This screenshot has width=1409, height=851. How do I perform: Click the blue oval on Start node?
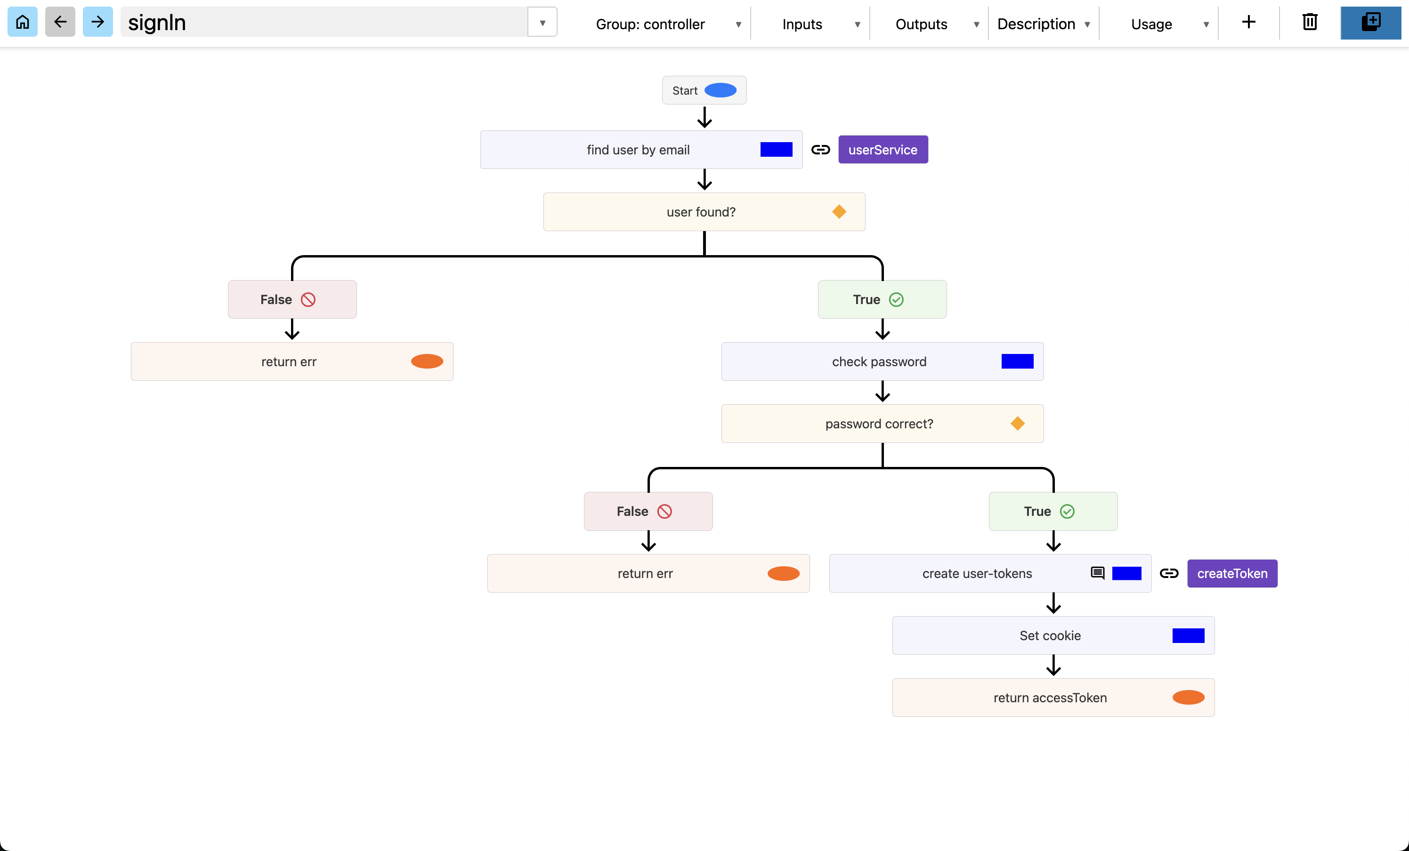721,90
